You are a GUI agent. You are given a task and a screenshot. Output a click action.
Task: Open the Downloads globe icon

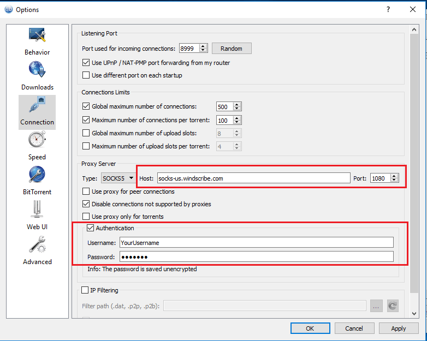point(37,69)
